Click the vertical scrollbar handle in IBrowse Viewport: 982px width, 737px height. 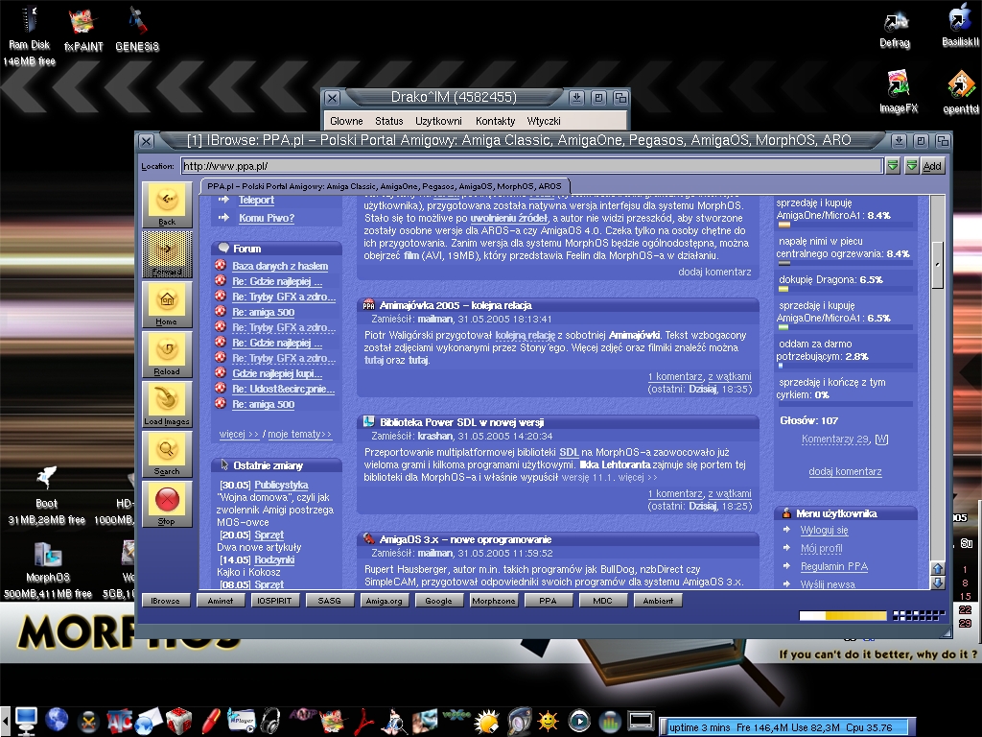[x=938, y=265]
